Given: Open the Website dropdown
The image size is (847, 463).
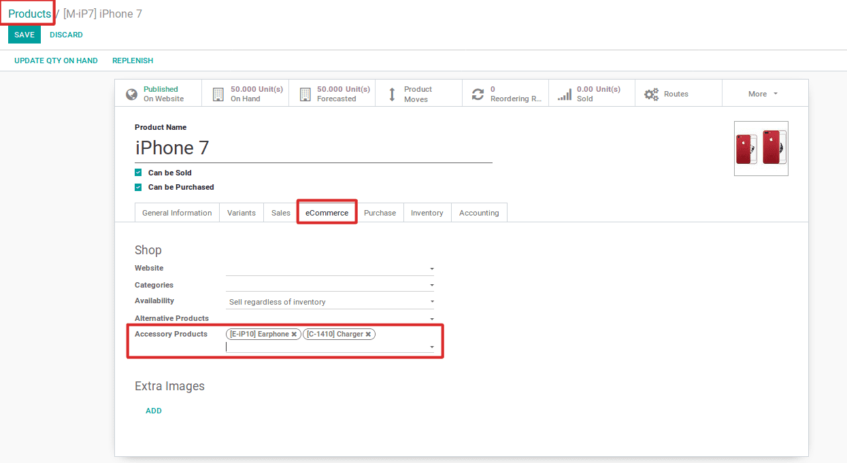Looking at the screenshot, I should click(432, 269).
